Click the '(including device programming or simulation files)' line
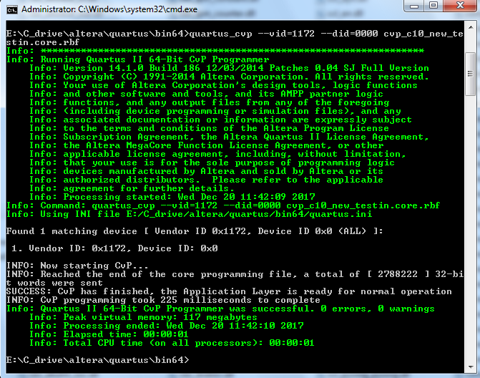480x378 pixels. pyautogui.click(x=215, y=111)
